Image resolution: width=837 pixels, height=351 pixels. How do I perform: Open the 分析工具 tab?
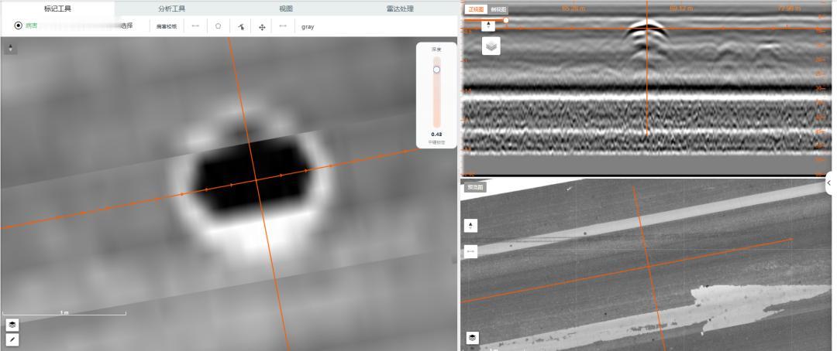tap(172, 9)
